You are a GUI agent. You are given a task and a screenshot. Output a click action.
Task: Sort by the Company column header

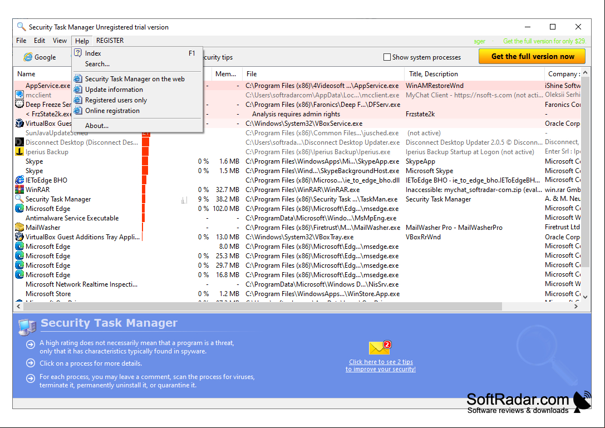562,73
